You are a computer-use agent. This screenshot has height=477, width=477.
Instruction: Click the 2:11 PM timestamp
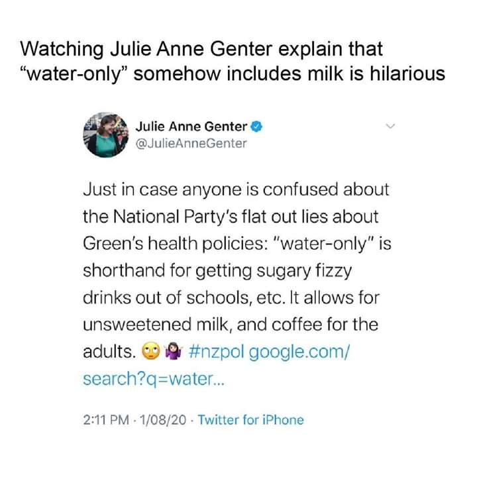(105, 419)
